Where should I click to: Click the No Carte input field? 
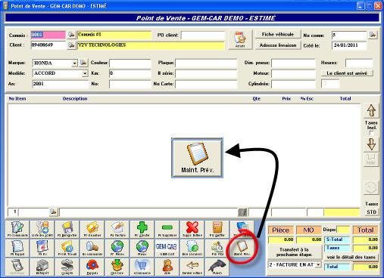(x=206, y=84)
